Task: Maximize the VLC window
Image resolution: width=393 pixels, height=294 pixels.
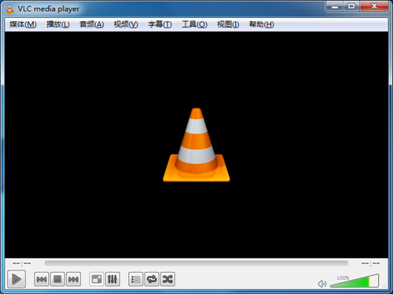Action: coord(351,6)
